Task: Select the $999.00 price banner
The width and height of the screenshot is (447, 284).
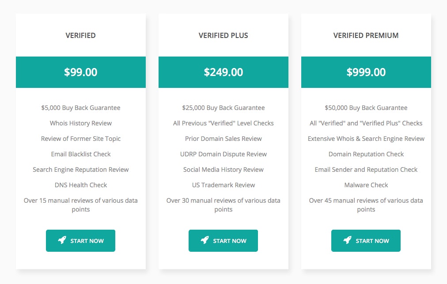Action: pos(366,72)
